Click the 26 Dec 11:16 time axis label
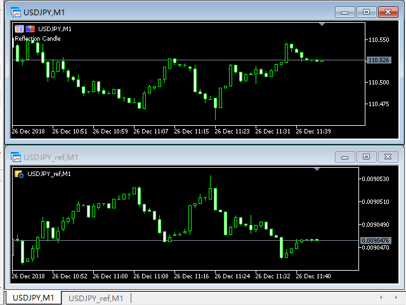 [193, 276]
